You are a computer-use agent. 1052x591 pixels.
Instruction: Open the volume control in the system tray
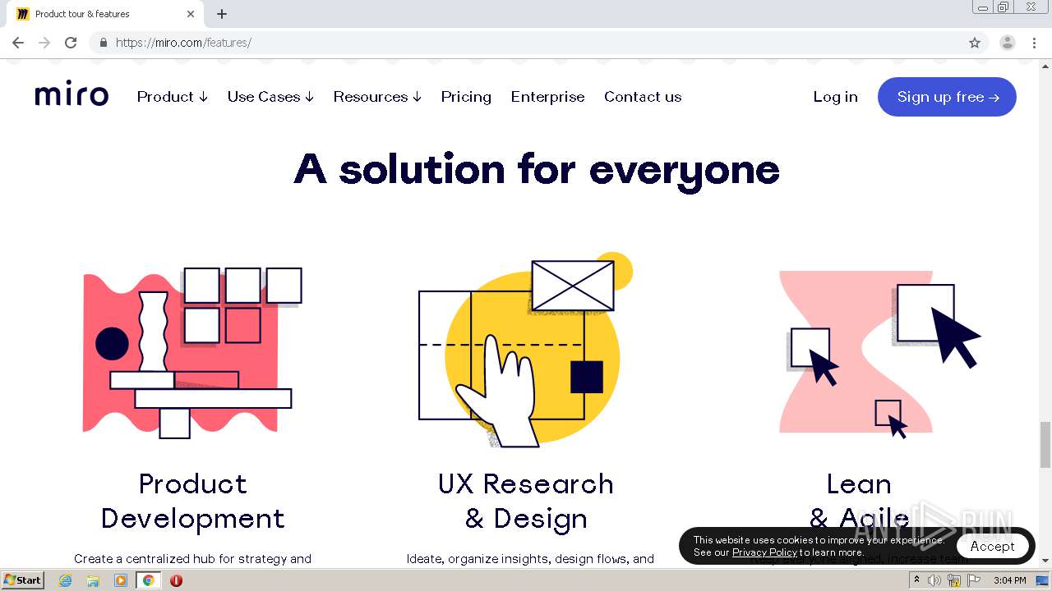point(934,580)
